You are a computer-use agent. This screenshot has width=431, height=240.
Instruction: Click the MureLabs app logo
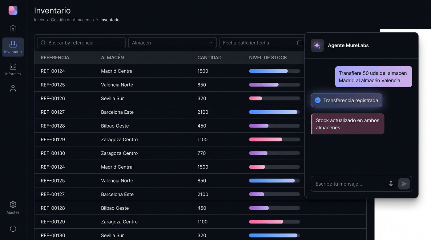point(13,10)
